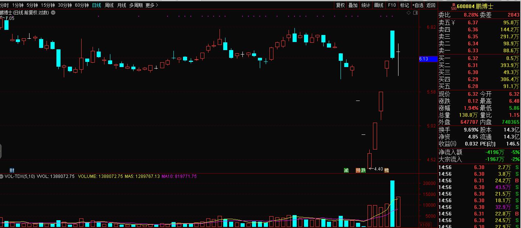This screenshot has width=521, height=228.
Task: Click the 买二 bid price 6.31
Action: click(x=473, y=66)
